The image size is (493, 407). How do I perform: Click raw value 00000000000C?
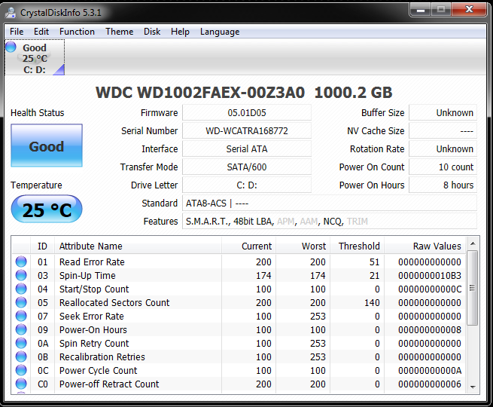(430, 289)
